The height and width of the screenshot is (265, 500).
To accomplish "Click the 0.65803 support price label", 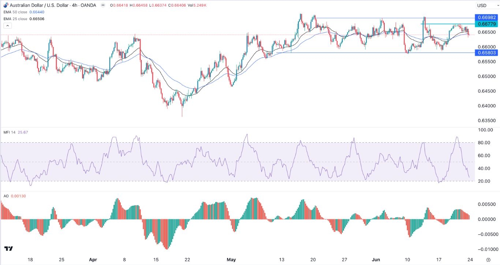I will (485, 53).
